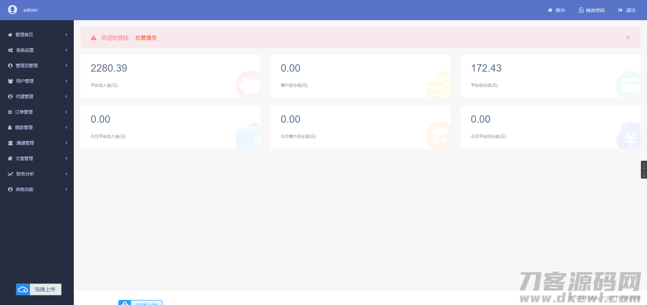Screen dimensions: 647x305
Task: Click the chart icon beside 财务分析
Action: (x=10, y=174)
